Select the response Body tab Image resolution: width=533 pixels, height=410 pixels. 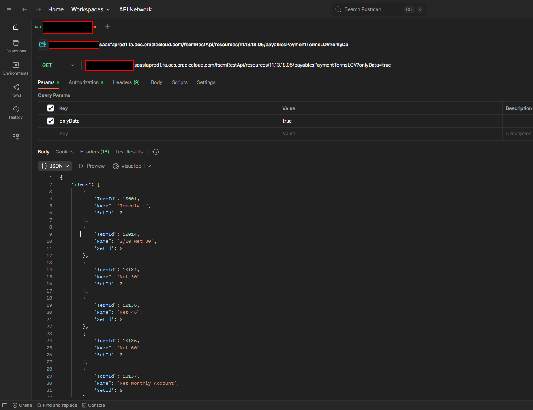[43, 152]
